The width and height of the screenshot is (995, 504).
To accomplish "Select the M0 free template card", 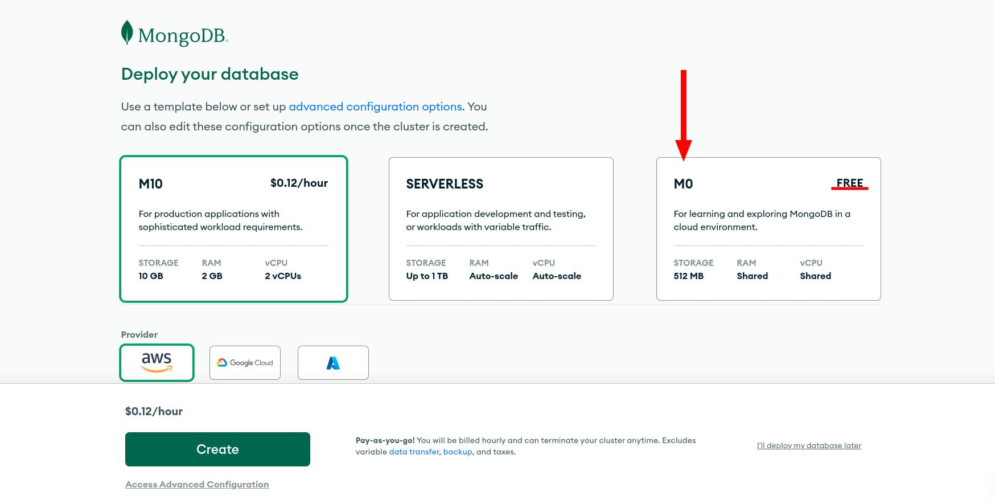I will point(768,229).
